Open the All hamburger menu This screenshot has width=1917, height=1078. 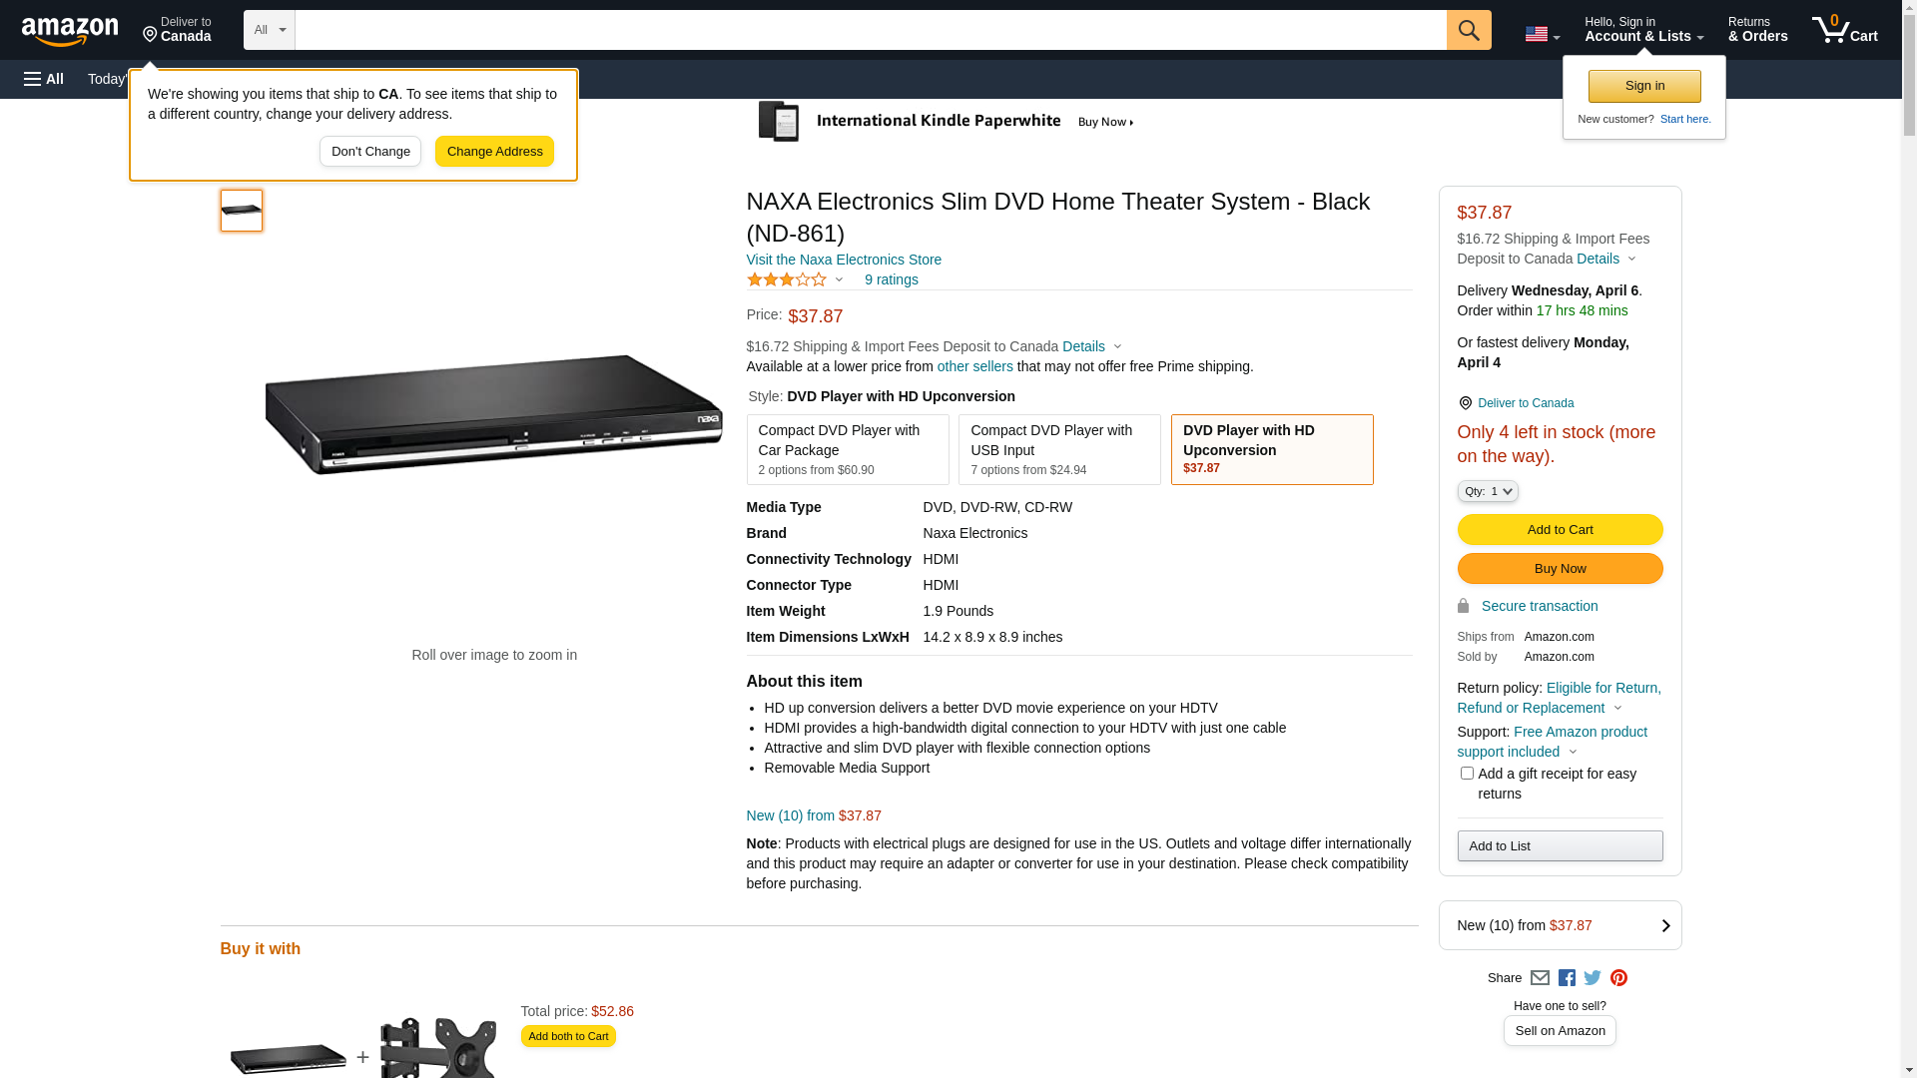[x=44, y=79]
